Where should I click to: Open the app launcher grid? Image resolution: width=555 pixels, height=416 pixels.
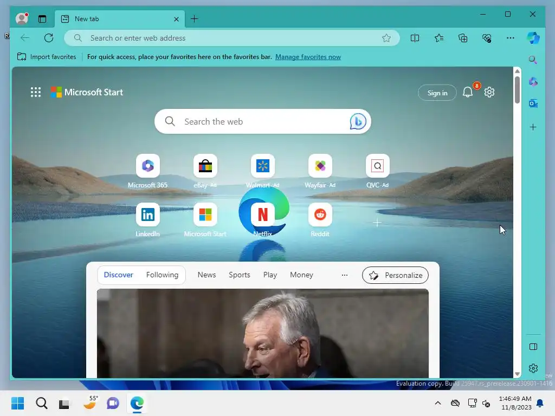35,92
